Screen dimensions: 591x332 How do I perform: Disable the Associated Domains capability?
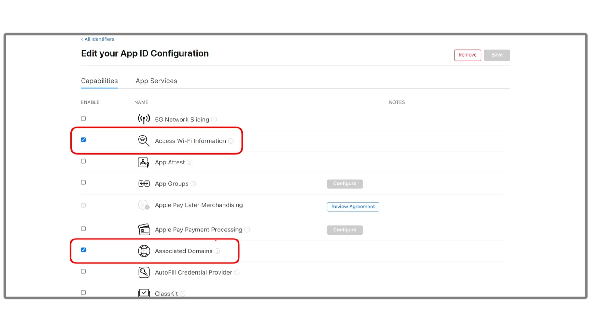(x=83, y=250)
